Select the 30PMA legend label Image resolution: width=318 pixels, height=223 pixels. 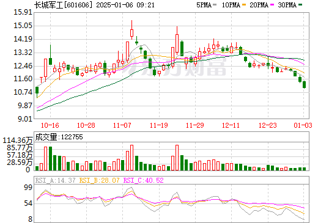pyautogui.click(x=287, y=5)
